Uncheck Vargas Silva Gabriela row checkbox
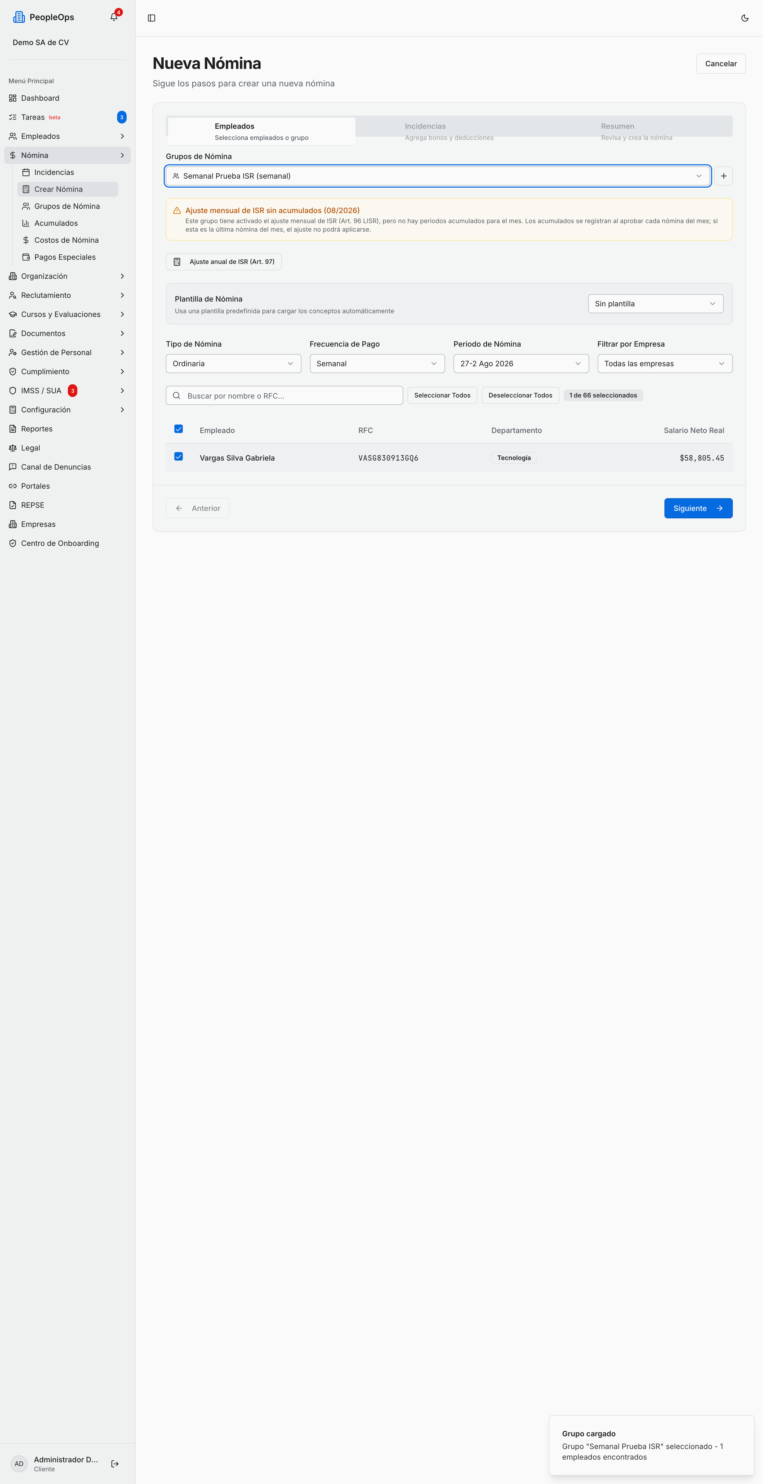Screen dimensions: 763x1484 tap(179, 456)
